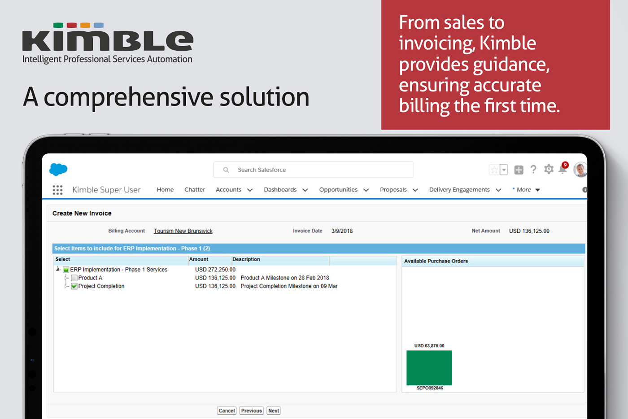Open the Opportunities tab
The width and height of the screenshot is (628, 419).
click(338, 190)
